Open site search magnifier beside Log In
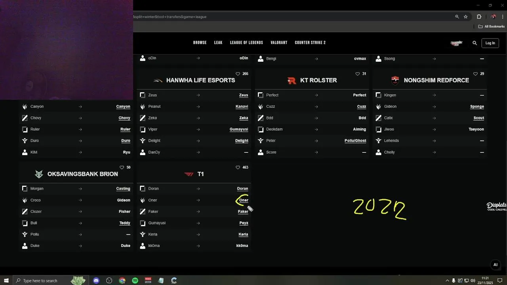This screenshot has height=285, width=507. click(x=475, y=43)
